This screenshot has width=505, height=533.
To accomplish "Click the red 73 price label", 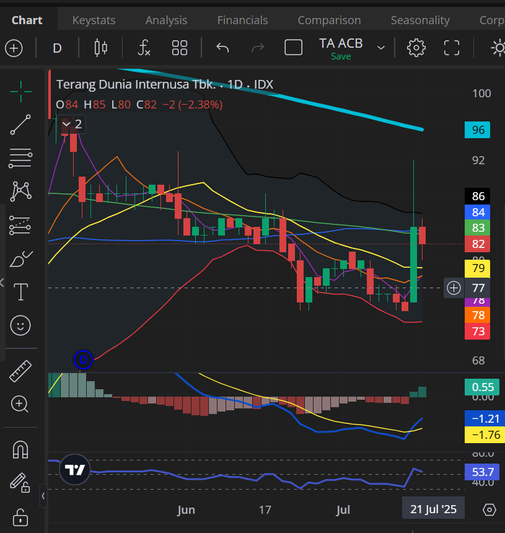I will 478,331.
